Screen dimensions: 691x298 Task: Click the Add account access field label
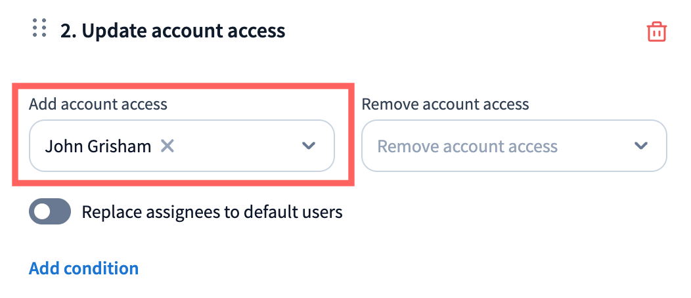click(x=98, y=104)
